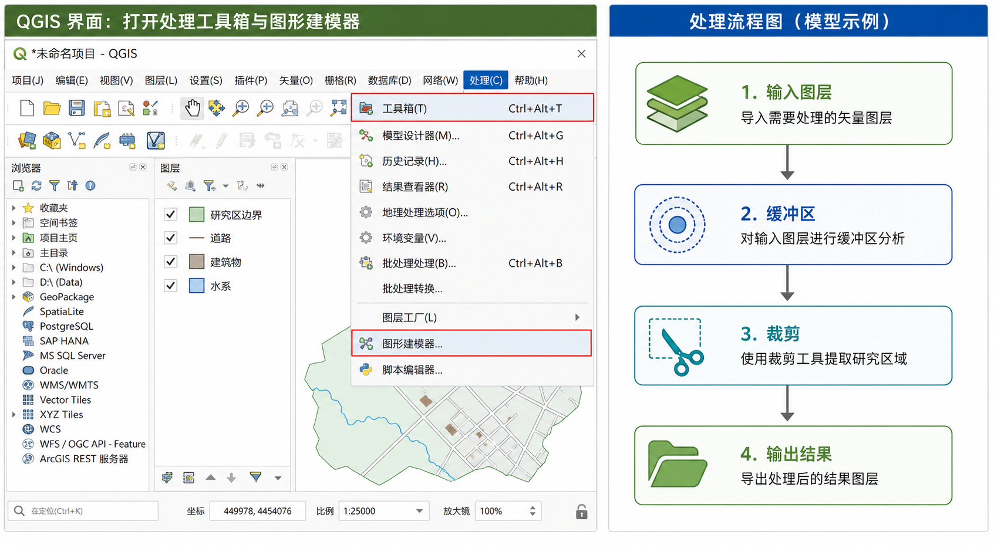This screenshot has height=545, width=994.
Task: Click Filter Legend funnel icon in Layers panel
Action: (209, 186)
